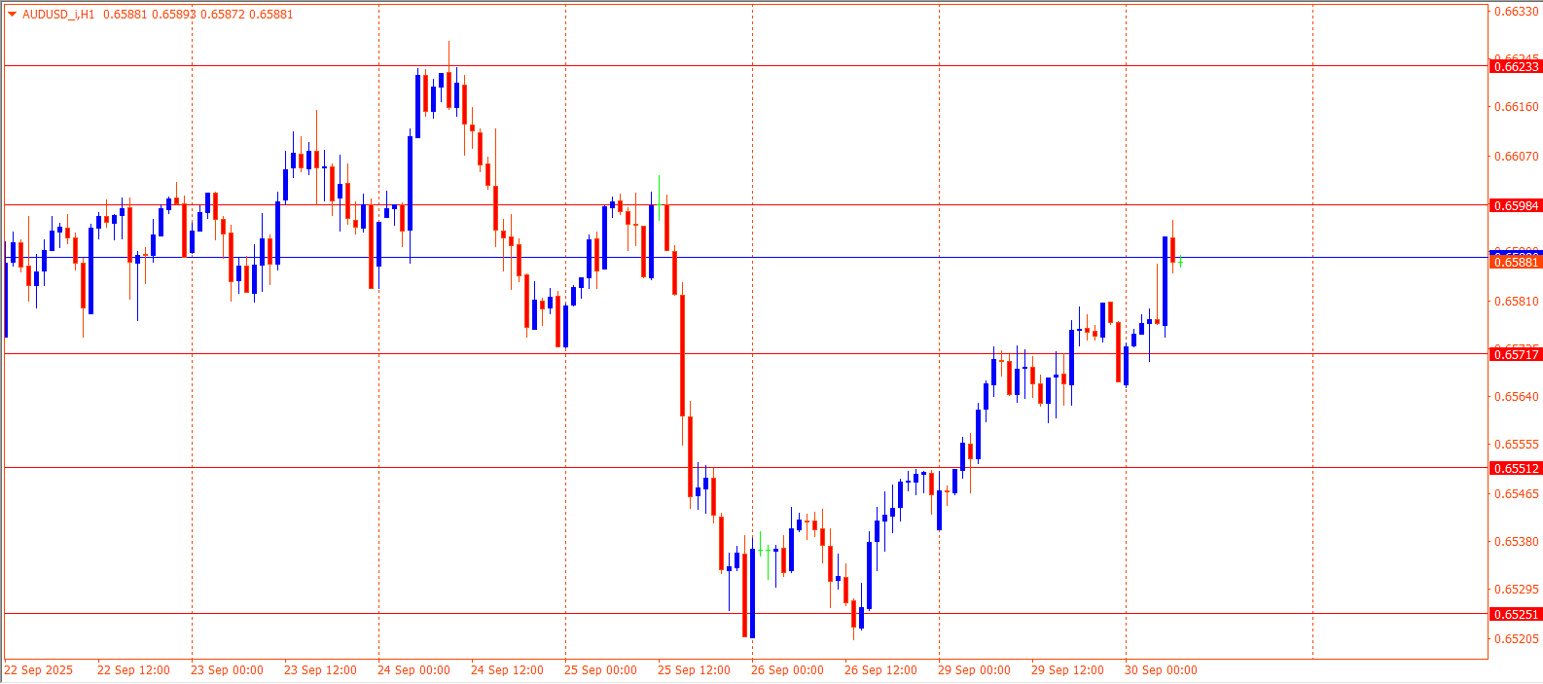This screenshot has height=684, width=1543.
Task: Click the 22 Sep 2025 date label
Action: click(x=39, y=670)
